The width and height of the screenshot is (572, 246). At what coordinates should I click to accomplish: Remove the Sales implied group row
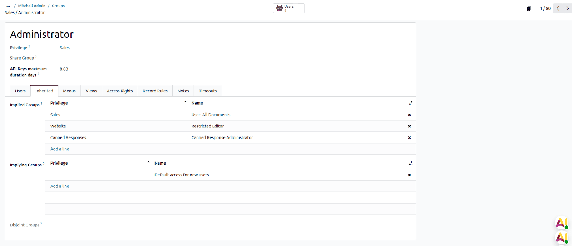click(x=409, y=115)
